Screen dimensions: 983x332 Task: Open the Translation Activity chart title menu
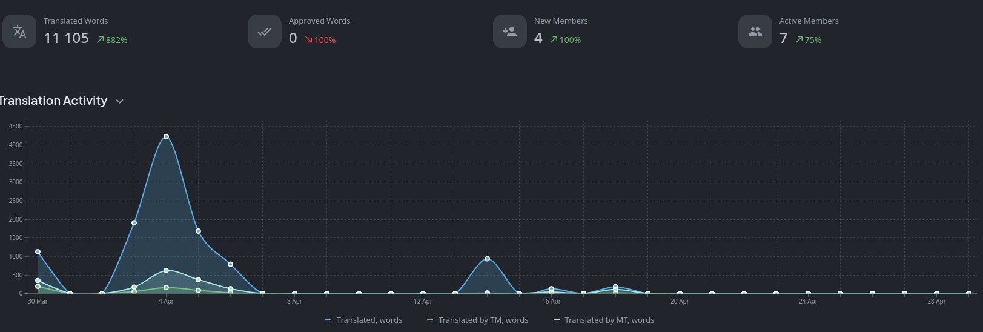pos(53,101)
